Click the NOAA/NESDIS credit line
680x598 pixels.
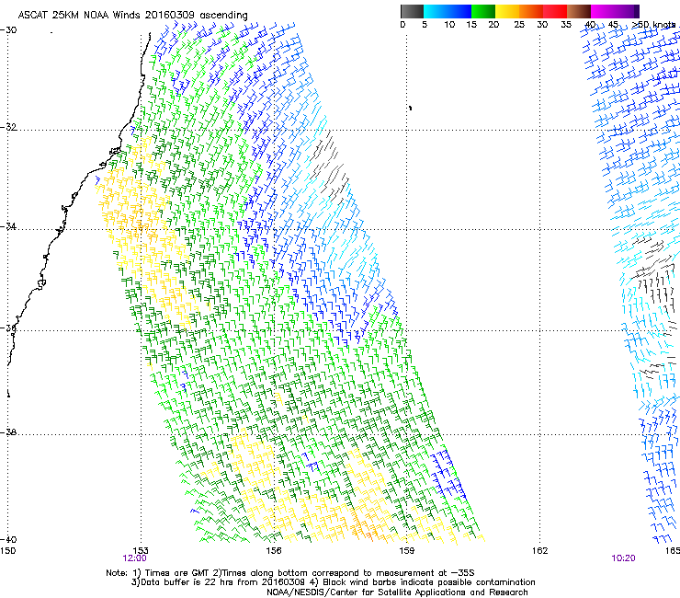pos(397,592)
